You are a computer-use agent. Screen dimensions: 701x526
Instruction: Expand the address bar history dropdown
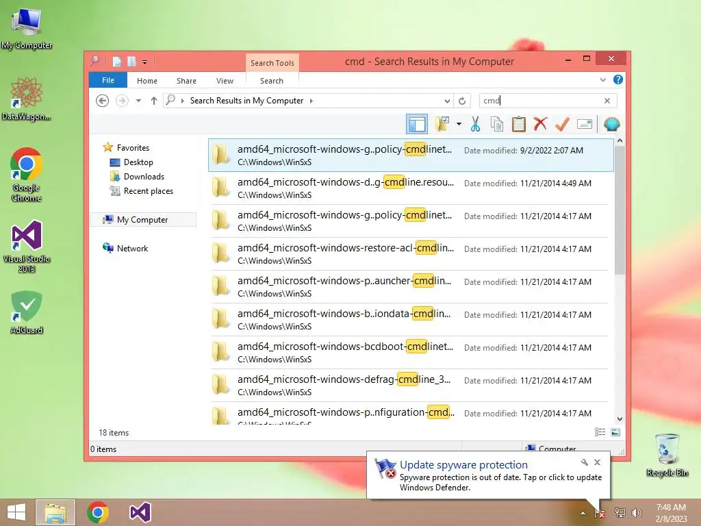(x=446, y=101)
